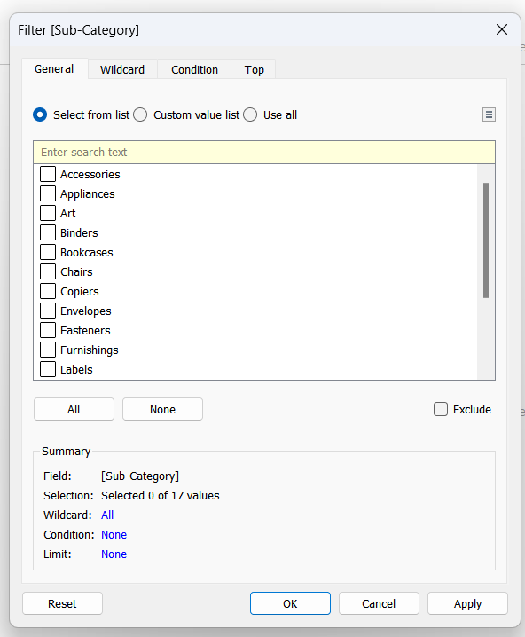Viewport: 525px width, 637px height.
Task: Close the Filter Sub-Category dialog
Action: coord(502,29)
